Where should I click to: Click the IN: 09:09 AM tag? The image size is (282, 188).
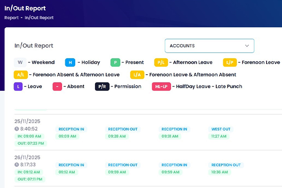(30, 136)
